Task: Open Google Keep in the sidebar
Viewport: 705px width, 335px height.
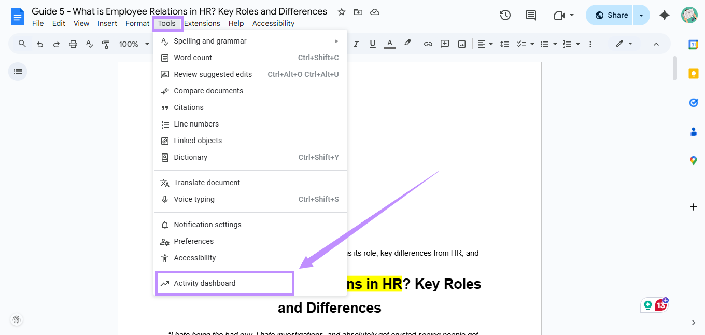Action: coord(694,74)
